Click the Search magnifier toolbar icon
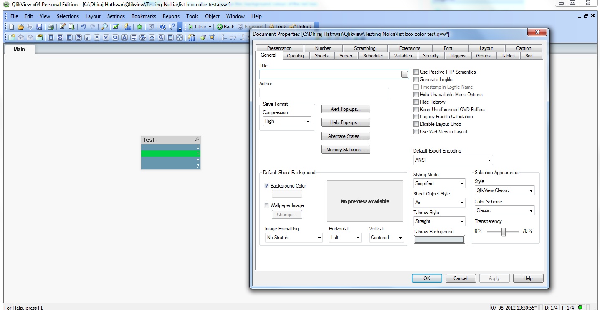The height and width of the screenshot is (310, 600). click(x=104, y=27)
